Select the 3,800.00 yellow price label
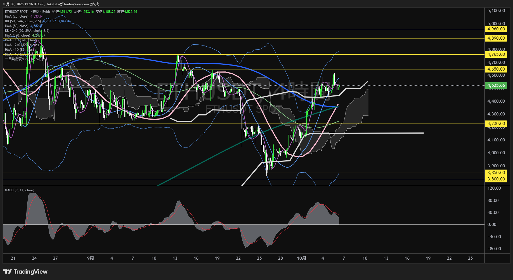 tap(496, 179)
